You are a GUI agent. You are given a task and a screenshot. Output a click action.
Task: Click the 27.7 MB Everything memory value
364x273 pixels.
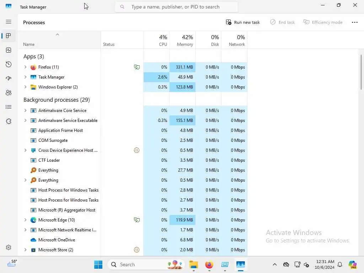(185, 170)
